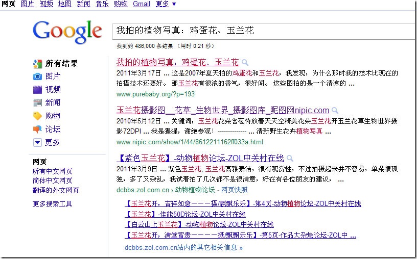Click the speech bubble icon next to 论坛
The height and width of the screenshot is (259, 417).
click(37, 129)
